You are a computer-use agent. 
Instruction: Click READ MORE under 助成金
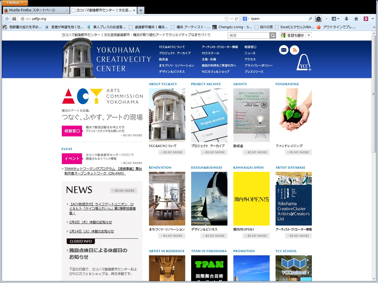coord(256,152)
